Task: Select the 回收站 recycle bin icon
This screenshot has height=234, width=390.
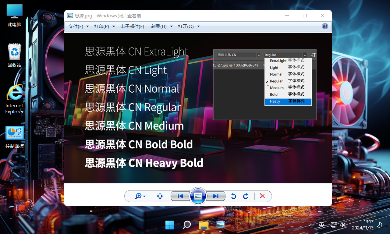Action: 15,55
